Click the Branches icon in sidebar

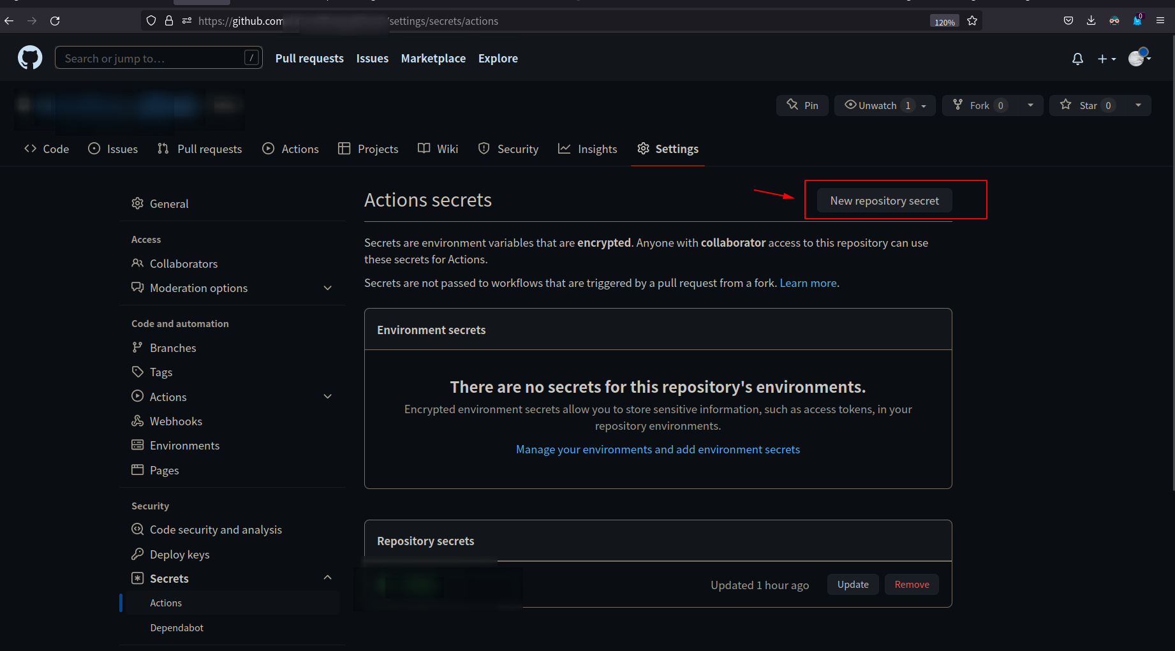coord(137,347)
